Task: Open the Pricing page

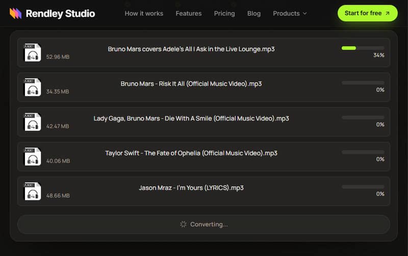Action: click(x=224, y=14)
